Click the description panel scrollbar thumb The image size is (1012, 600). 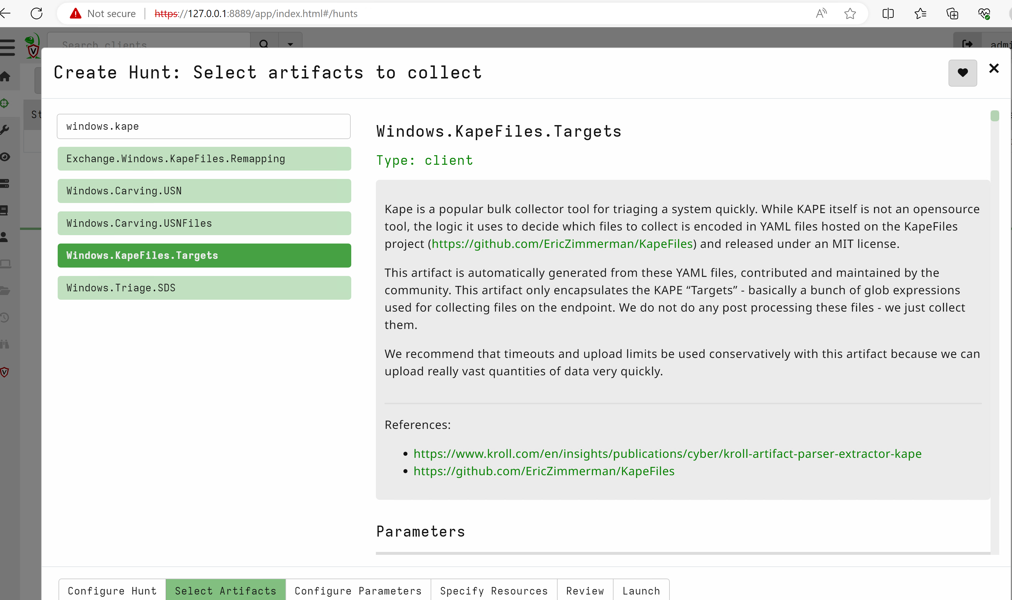pyautogui.click(x=994, y=116)
